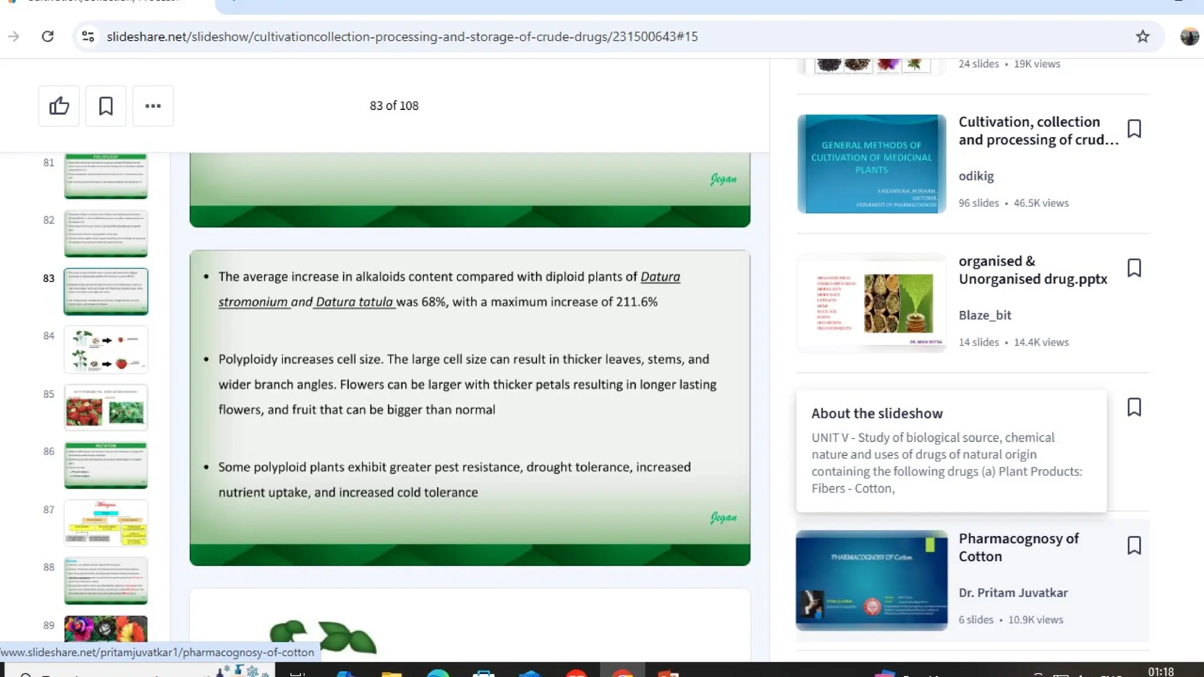Toggle bookmark for Pharmacognosy of Cotton

coord(1134,545)
